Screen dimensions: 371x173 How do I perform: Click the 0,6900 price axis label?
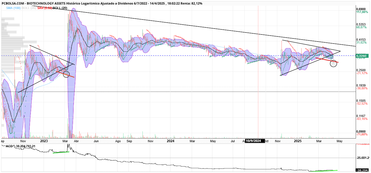pos(361,9)
